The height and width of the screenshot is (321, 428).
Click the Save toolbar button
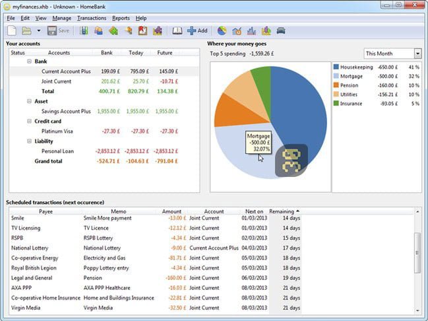coord(58,30)
